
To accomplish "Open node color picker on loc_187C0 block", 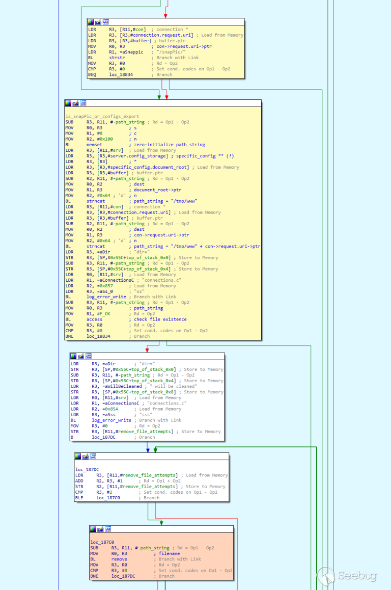I will coord(93,529).
